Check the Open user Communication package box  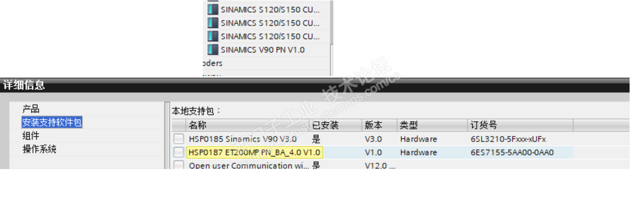pos(178,165)
